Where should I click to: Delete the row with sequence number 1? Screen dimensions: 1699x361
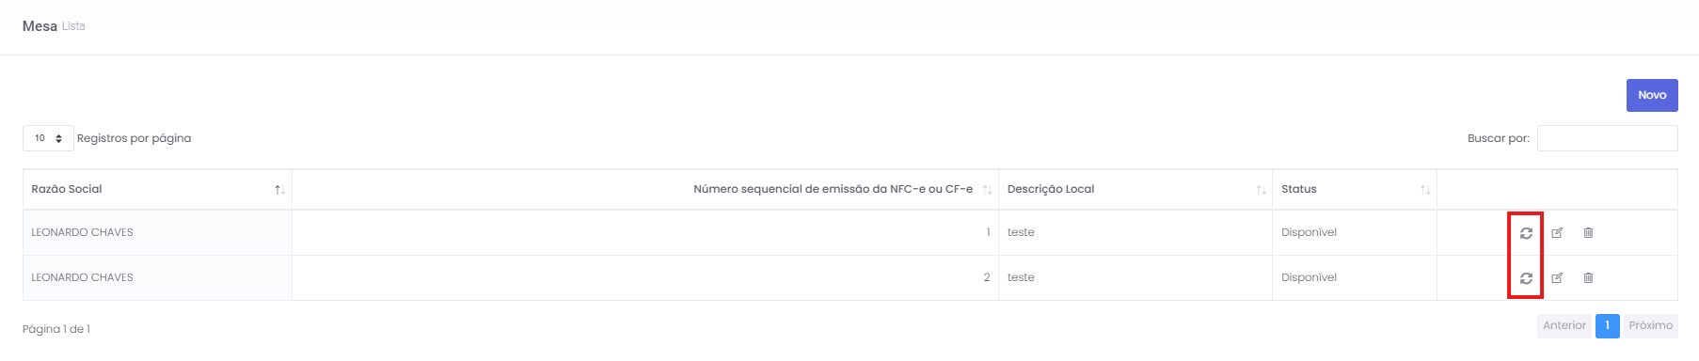point(1588,233)
